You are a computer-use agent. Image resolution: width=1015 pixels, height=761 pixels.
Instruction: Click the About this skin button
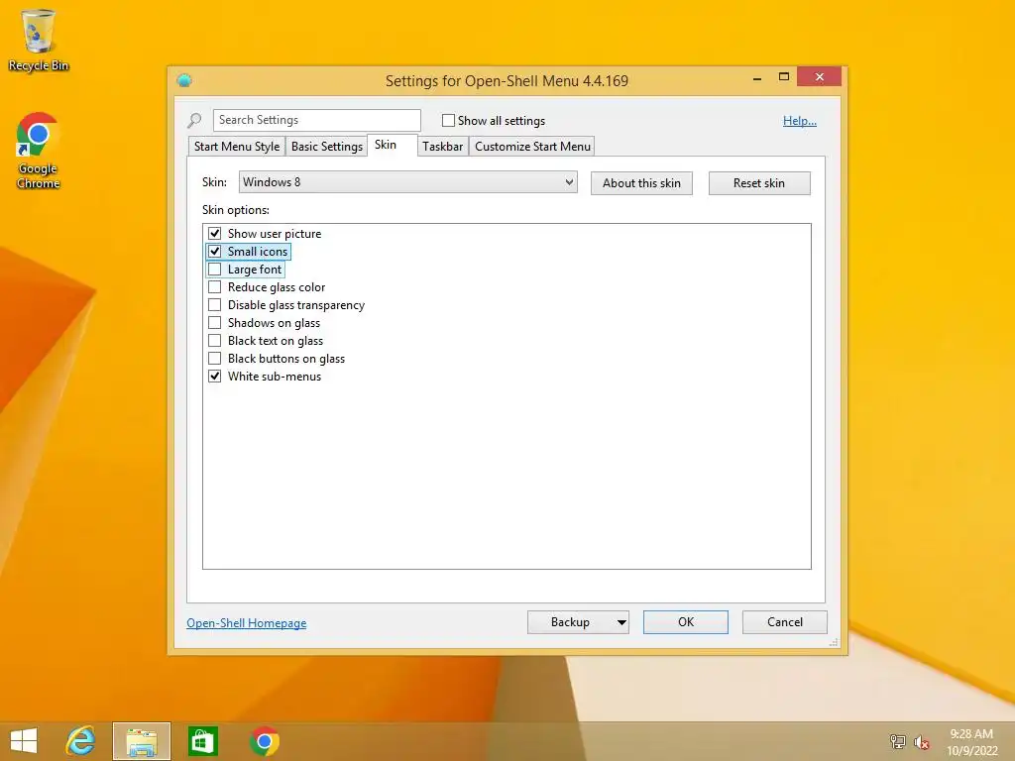(x=641, y=183)
